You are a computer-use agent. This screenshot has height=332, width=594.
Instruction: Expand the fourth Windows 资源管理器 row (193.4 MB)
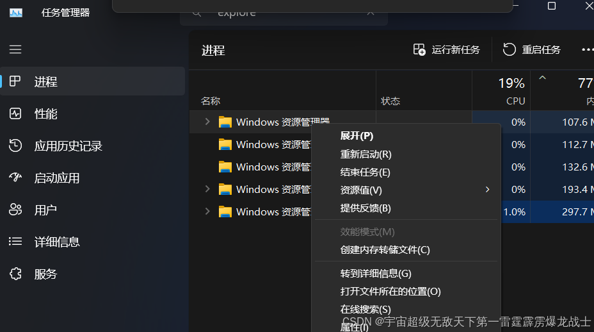tap(207, 188)
